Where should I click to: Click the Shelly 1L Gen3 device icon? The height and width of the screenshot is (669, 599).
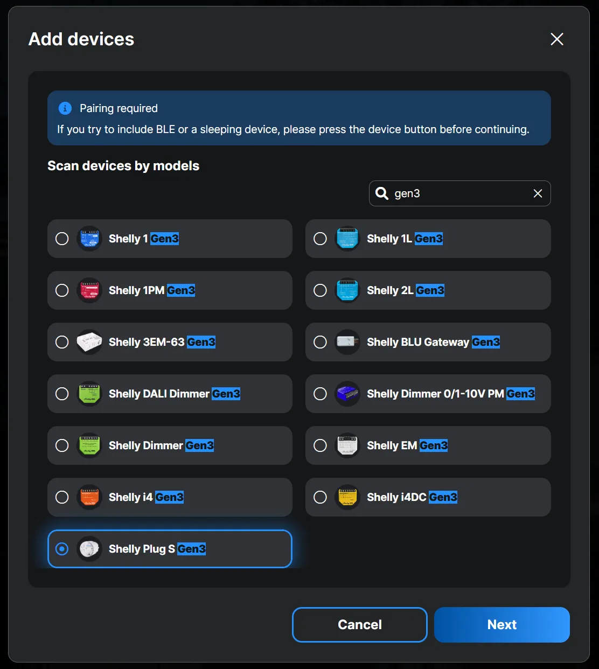tap(347, 239)
